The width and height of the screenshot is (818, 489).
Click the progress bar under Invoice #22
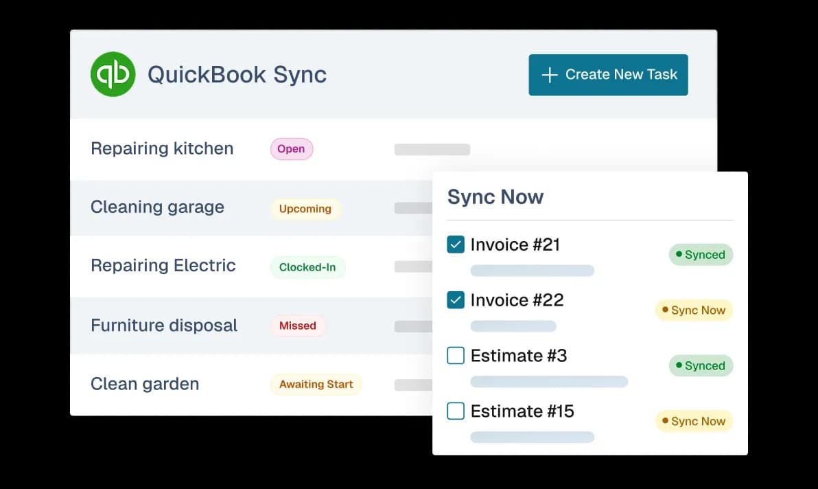pos(513,326)
